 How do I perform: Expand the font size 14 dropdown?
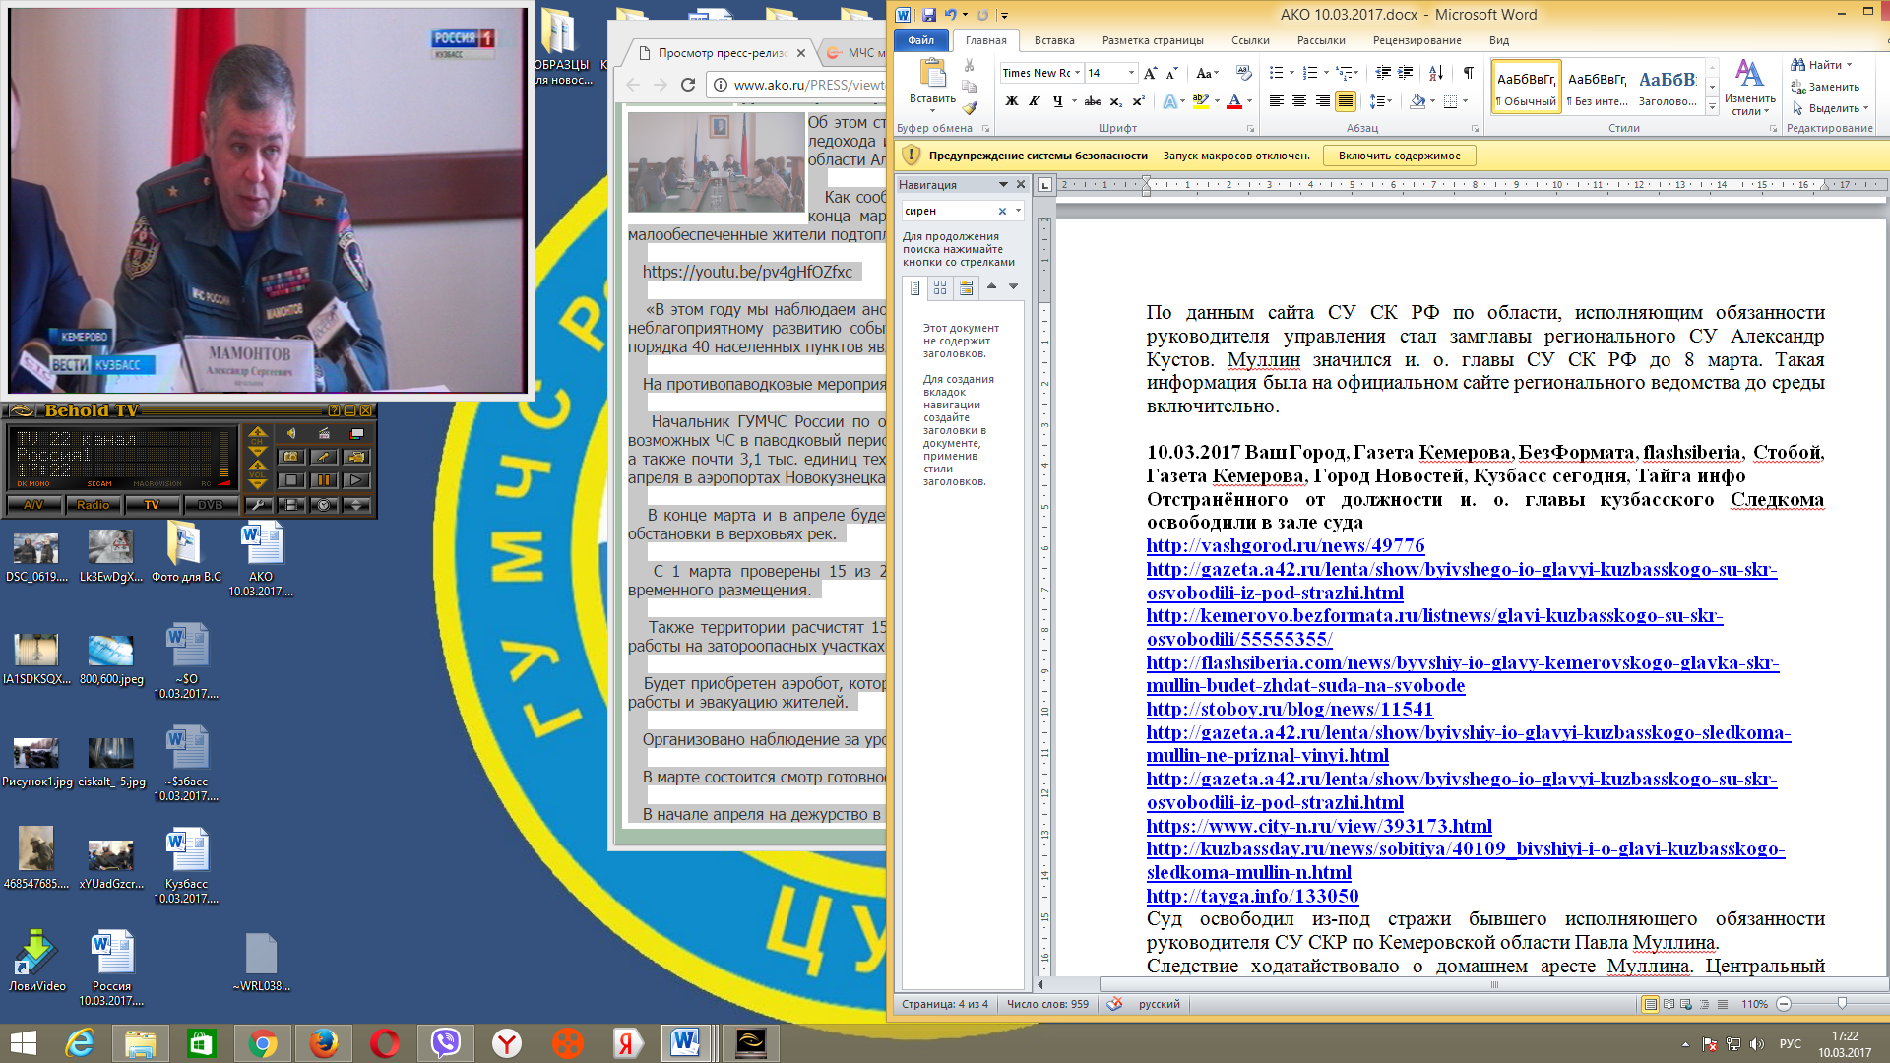click(x=1131, y=73)
